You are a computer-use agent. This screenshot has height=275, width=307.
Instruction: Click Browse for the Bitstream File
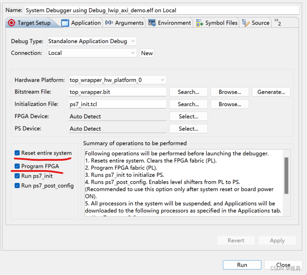230,92
